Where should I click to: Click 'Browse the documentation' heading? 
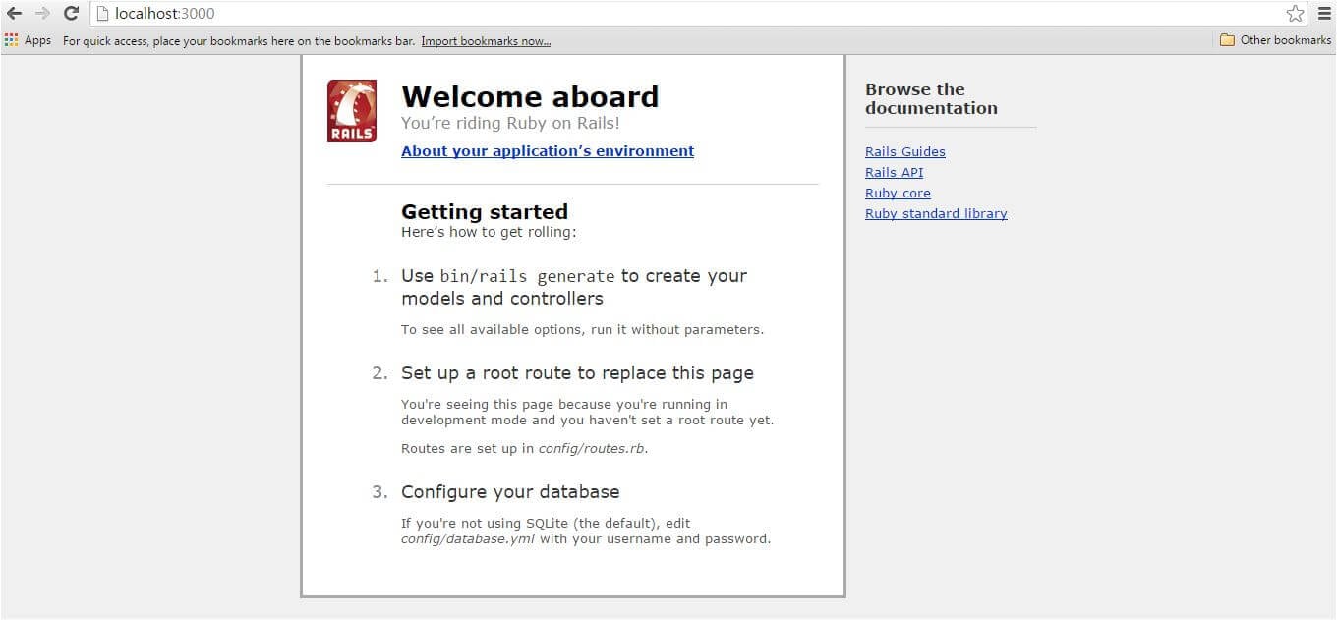pos(931,99)
